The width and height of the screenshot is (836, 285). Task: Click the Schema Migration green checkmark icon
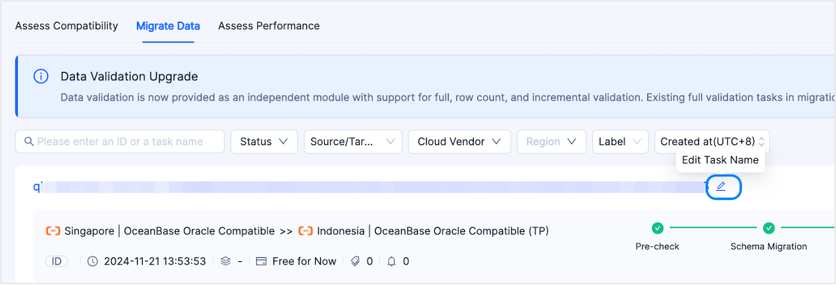coord(769,228)
